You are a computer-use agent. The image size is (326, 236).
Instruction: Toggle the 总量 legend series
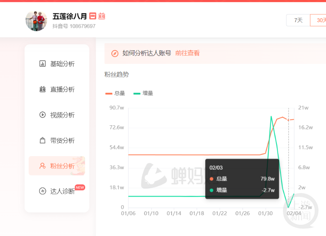[x=115, y=93]
